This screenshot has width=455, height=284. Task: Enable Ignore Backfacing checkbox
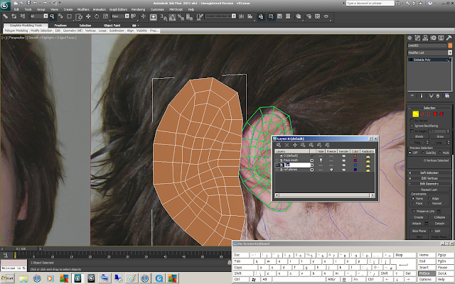tap(412, 125)
